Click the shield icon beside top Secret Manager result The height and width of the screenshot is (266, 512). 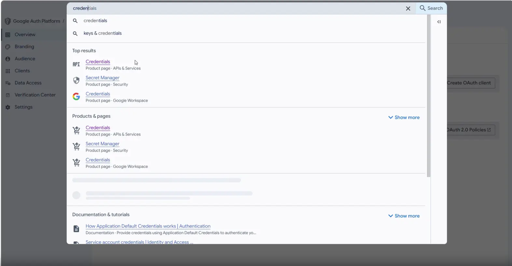pyautogui.click(x=76, y=80)
